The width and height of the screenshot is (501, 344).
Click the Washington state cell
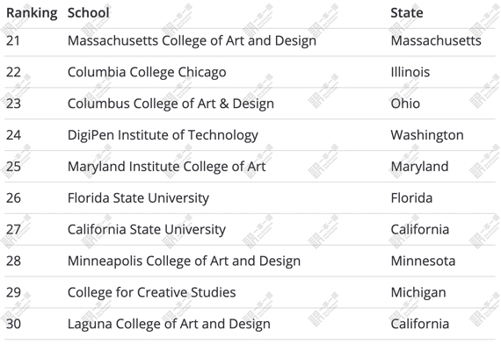pyautogui.click(x=427, y=135)
